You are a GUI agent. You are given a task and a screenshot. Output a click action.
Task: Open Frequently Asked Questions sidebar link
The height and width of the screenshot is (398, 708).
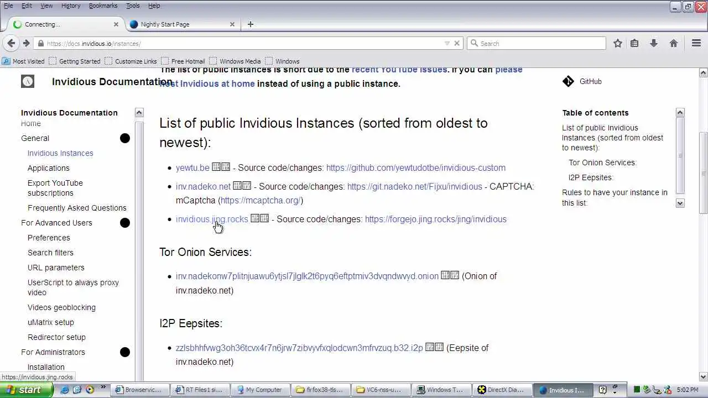point(77,208)
